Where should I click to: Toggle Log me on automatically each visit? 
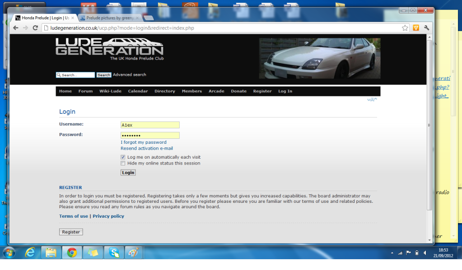click(x=123, y=157)
